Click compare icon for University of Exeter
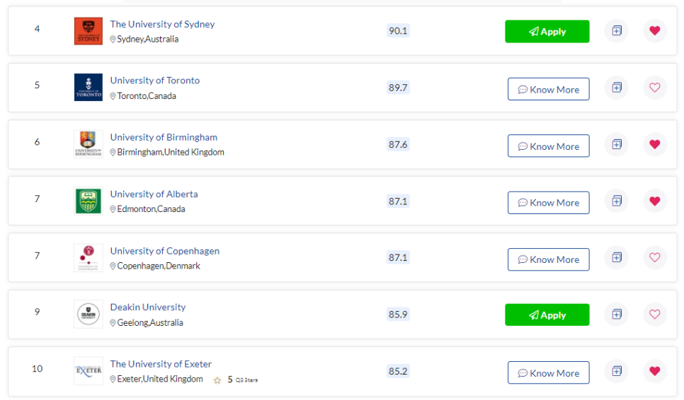Screen dimensions: 684x400 pyautogui.click(x=617, y=371)
